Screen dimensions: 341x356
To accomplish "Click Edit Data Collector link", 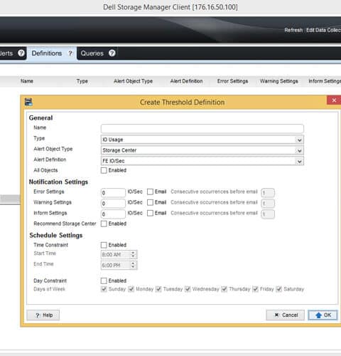I will (323, 30).
